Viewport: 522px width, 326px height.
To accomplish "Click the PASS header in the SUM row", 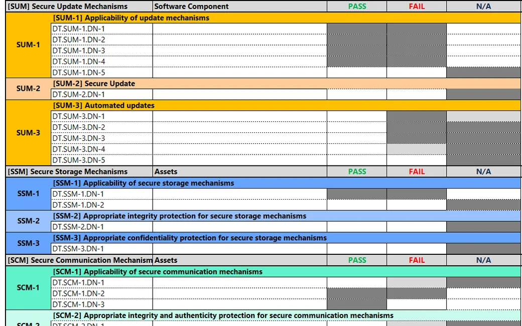I will pyautogui.click(x=357, y=7).
